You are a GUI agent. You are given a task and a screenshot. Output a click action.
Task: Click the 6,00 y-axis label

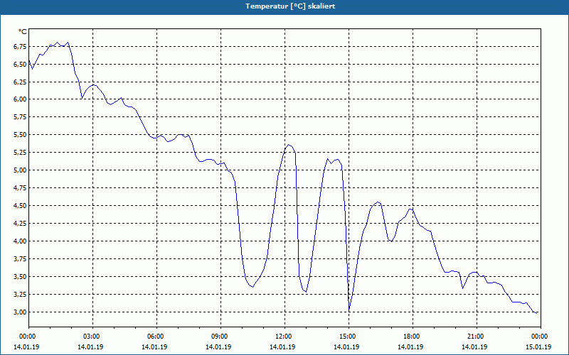point(20,99)
